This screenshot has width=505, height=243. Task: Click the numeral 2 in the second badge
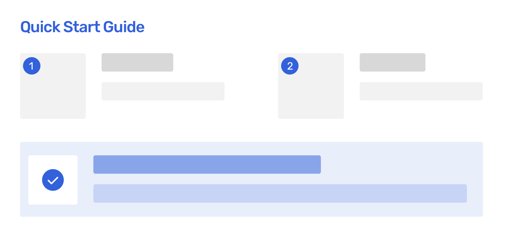pyautogui.click(x=290, y=66)
